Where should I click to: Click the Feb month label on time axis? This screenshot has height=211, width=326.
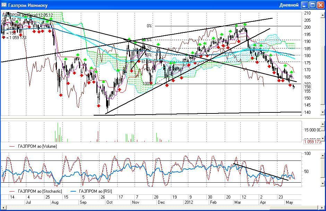(213, 202)
